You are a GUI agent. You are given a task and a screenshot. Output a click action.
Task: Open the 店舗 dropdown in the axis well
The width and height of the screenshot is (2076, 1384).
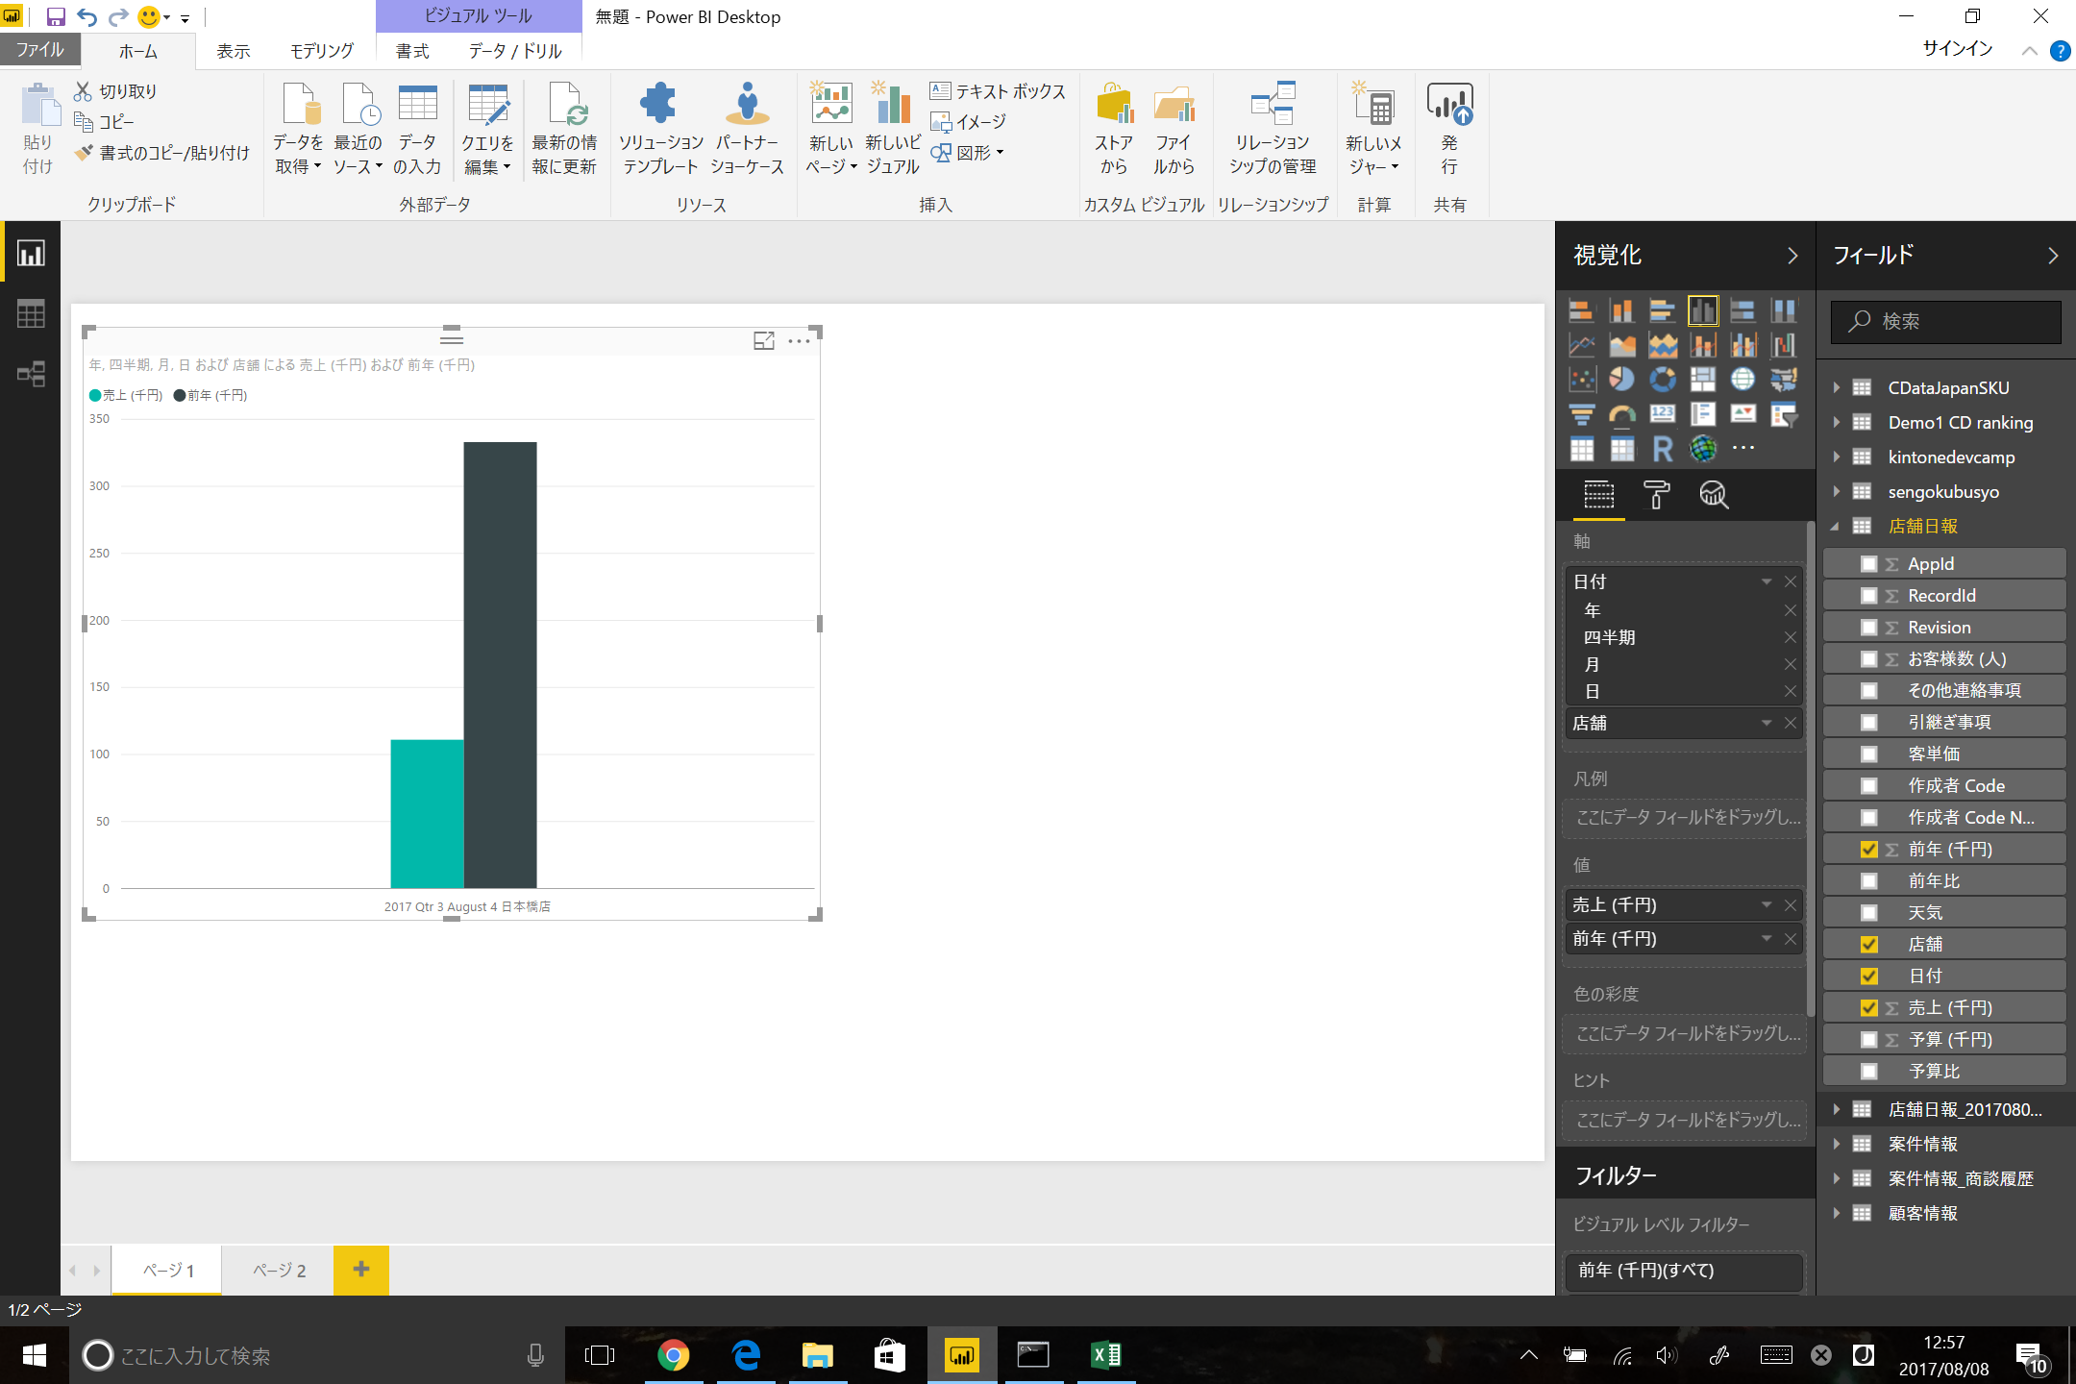(x=1766, y=723)
